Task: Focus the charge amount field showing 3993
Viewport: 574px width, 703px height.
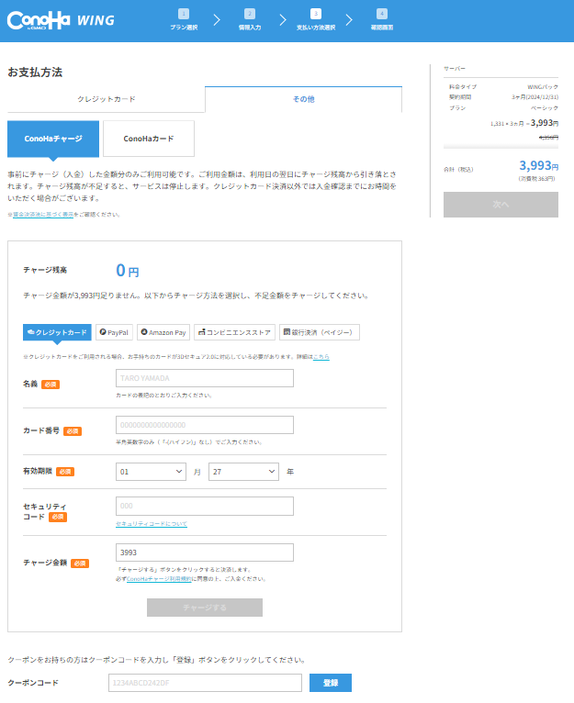Action: pos(205,552)
